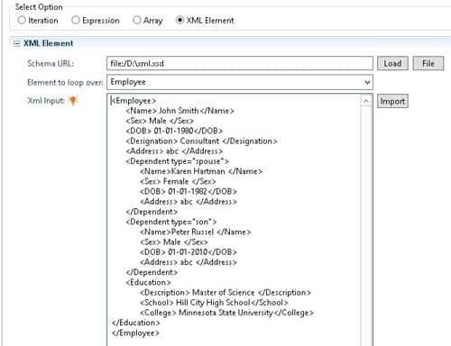Image resolution: width=451 pixels, height=346 pixels.
Task: Click the Import button
Action: pyautogui.click(x=392, y=101)
